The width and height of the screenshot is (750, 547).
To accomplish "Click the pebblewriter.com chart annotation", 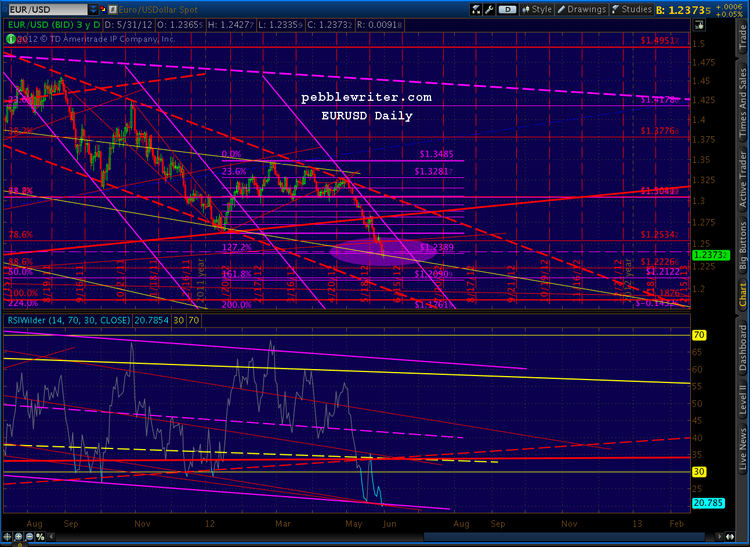I will click(367, 97).
